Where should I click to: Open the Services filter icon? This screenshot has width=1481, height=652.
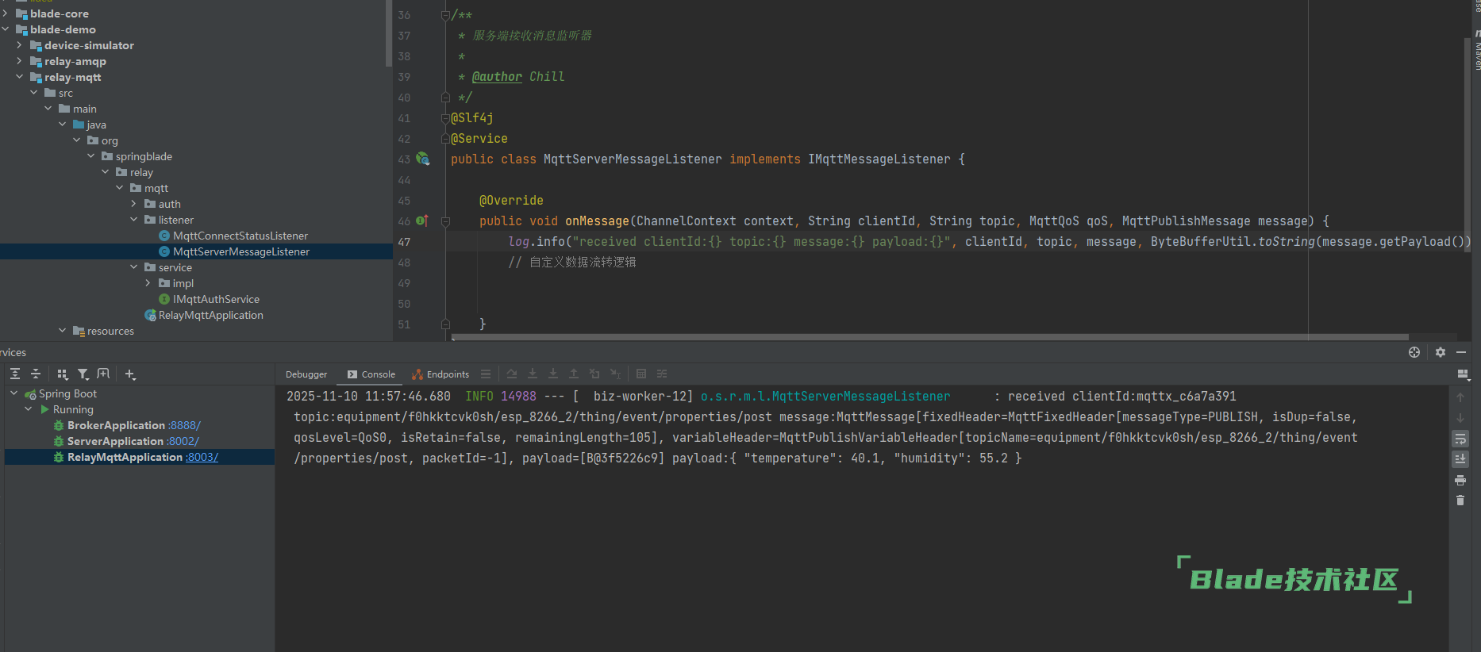click(x=83, y=374)
